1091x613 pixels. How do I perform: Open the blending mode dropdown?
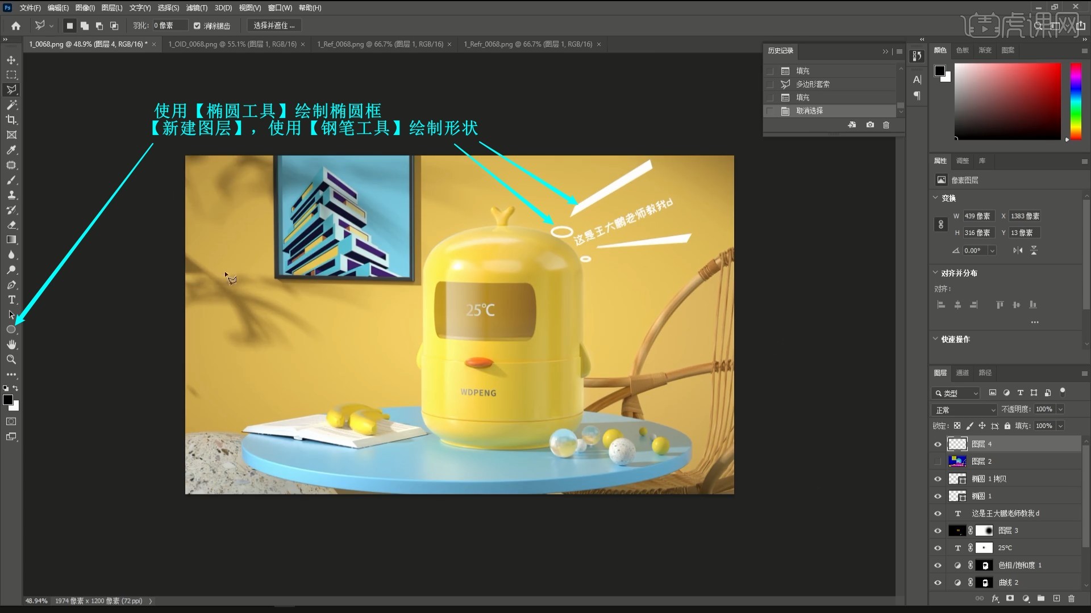tap(964, 409)
